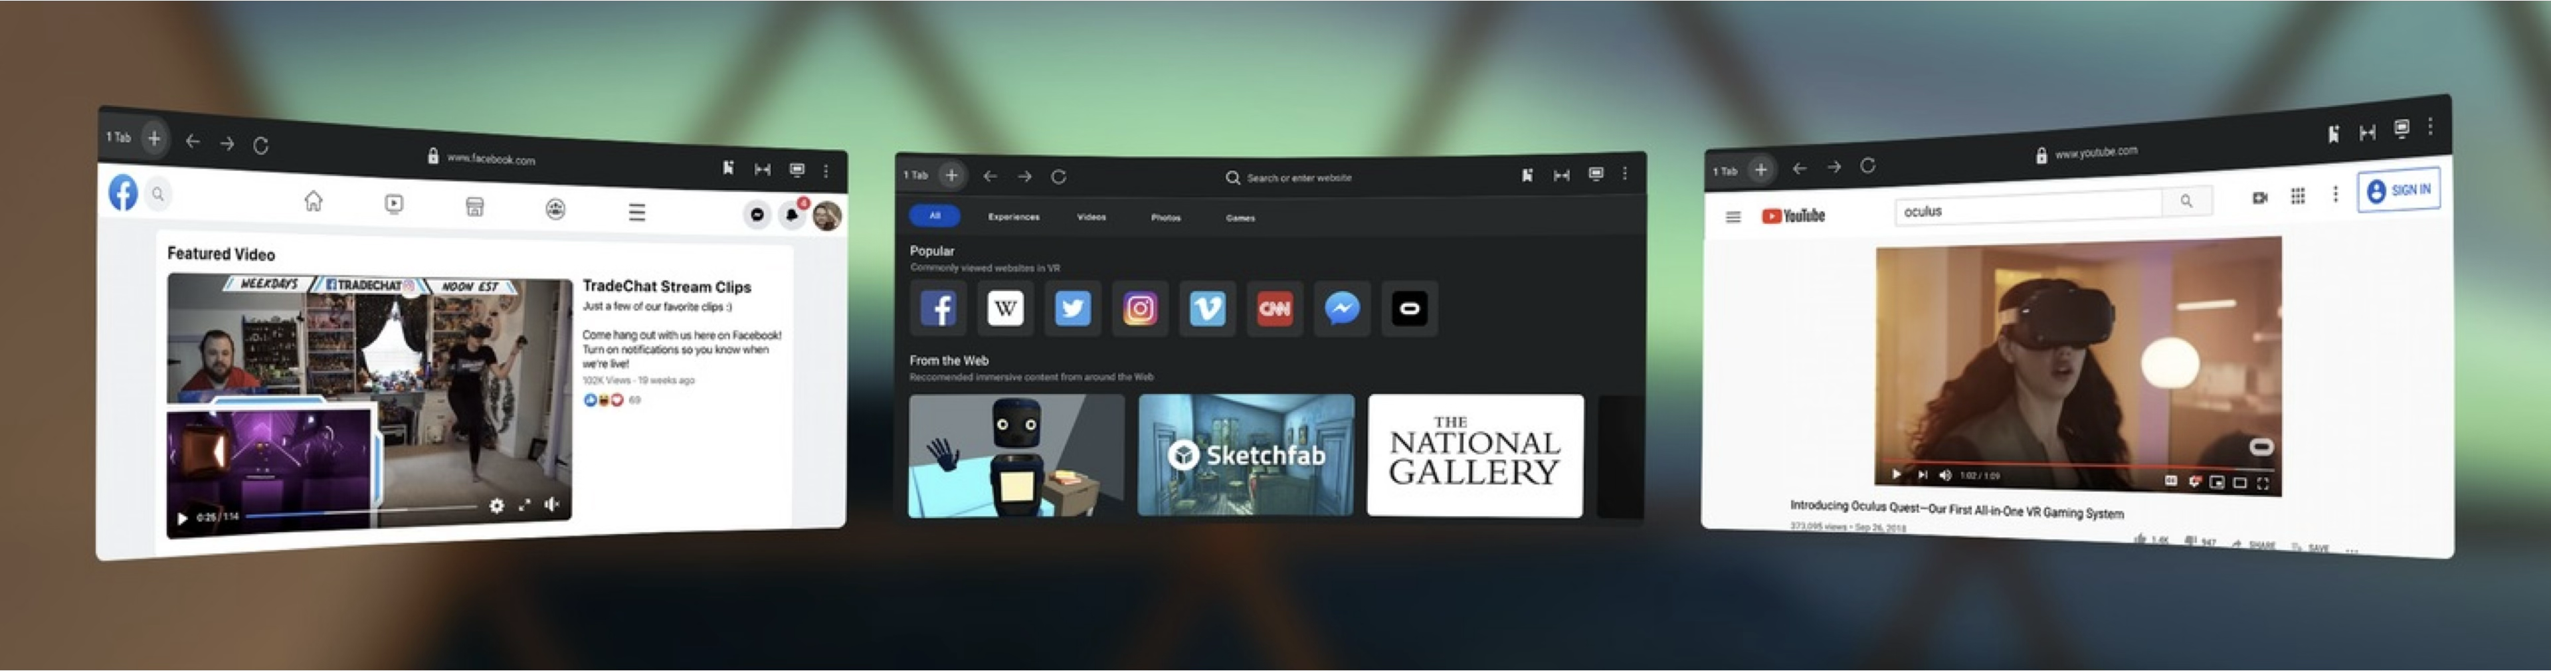Open center browser three-dot menu

click(1625, 174)
